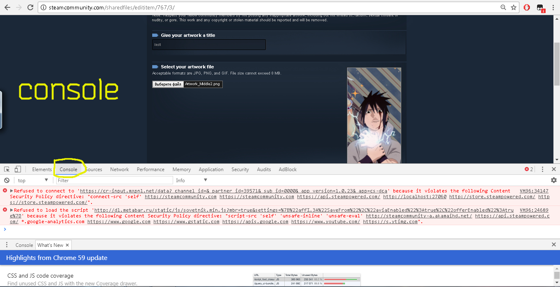Open the VM96:34147 source link
The width and height of the screenshot is (560, 287).
[x=534, y=191]
